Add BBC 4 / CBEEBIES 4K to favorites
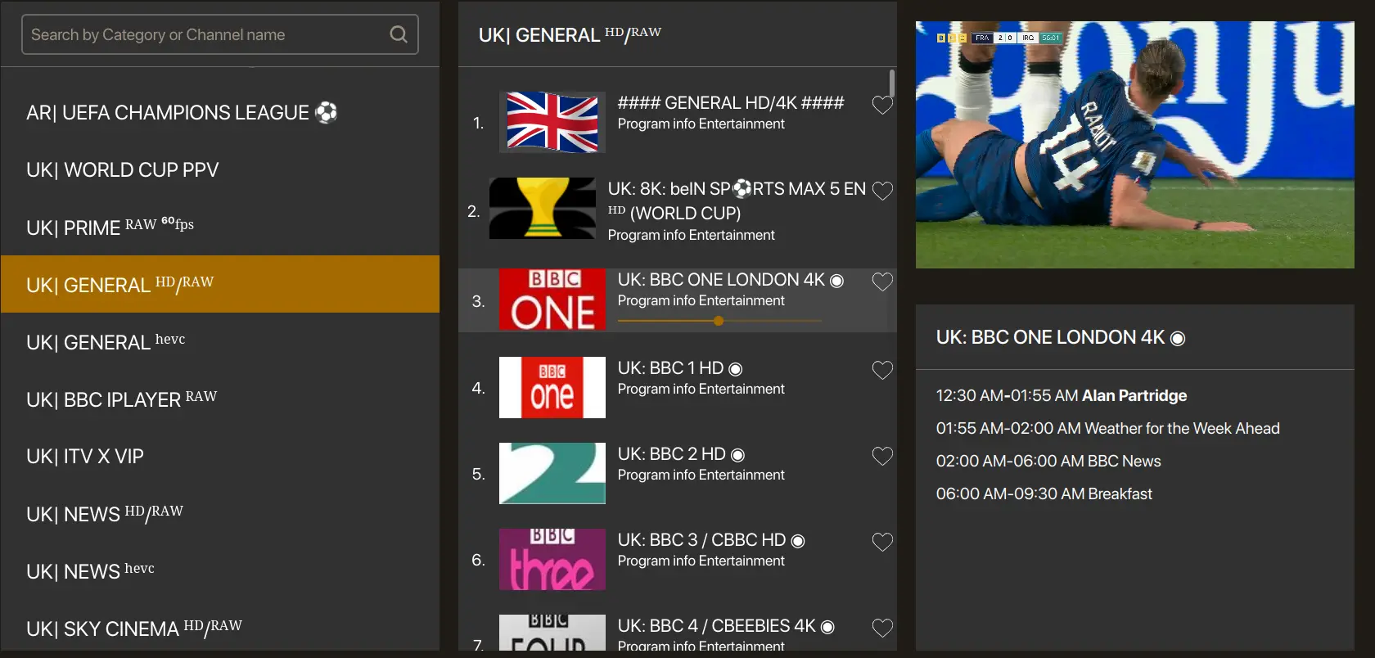 click(882, 628)
